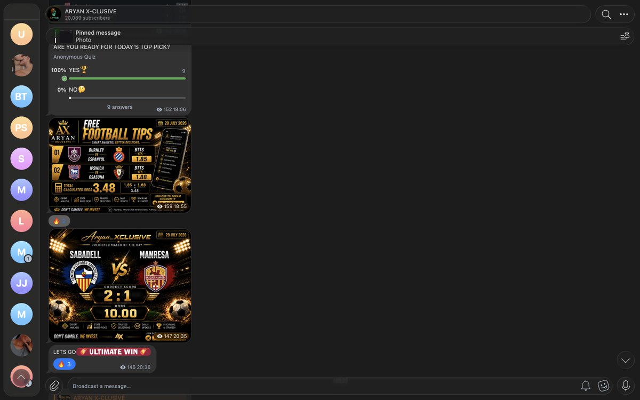Open the Free Football Tips image
This screenshot has height=400, width=640.
pos(119,165)
